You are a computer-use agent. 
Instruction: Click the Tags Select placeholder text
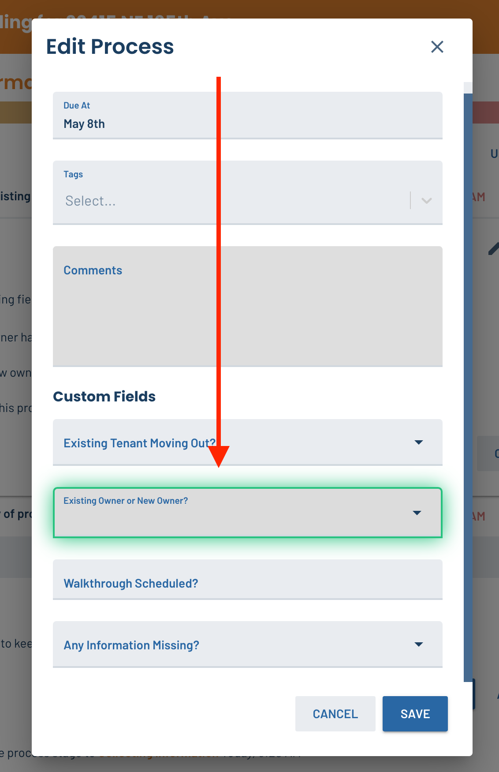(x=91, y=201)
